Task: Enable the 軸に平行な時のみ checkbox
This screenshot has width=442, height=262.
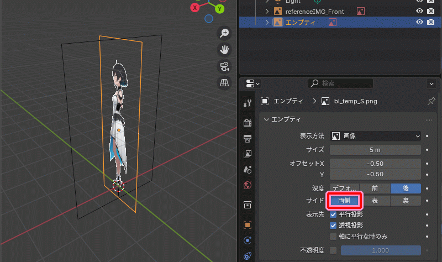Action: point(333,236)
